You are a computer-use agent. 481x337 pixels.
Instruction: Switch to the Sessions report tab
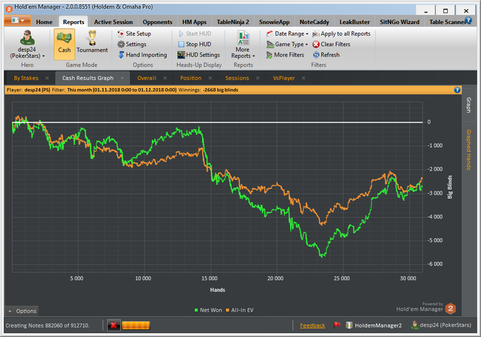pyautogui.click(x=237, y=78)
